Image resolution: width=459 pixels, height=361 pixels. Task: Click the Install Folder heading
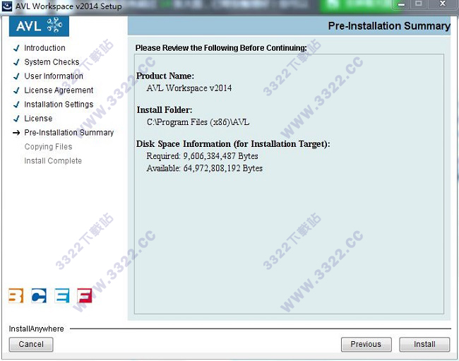165,110
